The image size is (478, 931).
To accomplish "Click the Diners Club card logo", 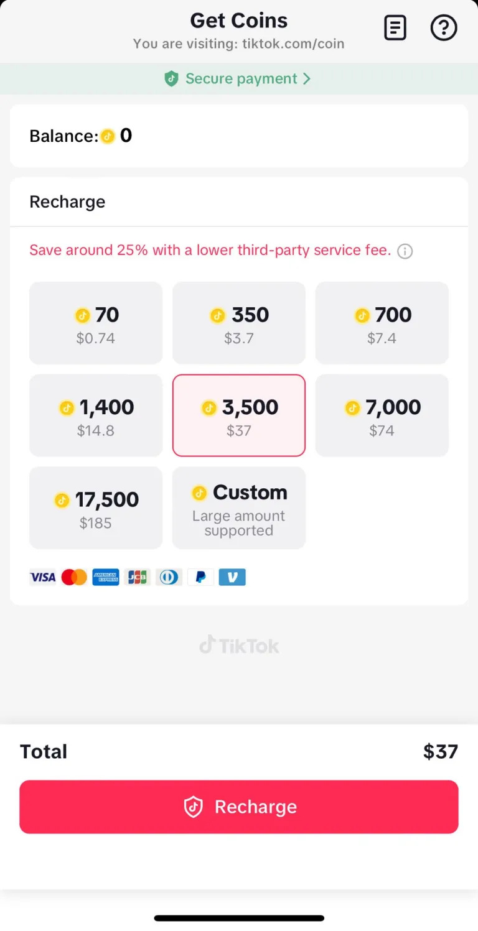I will point(169,577).
